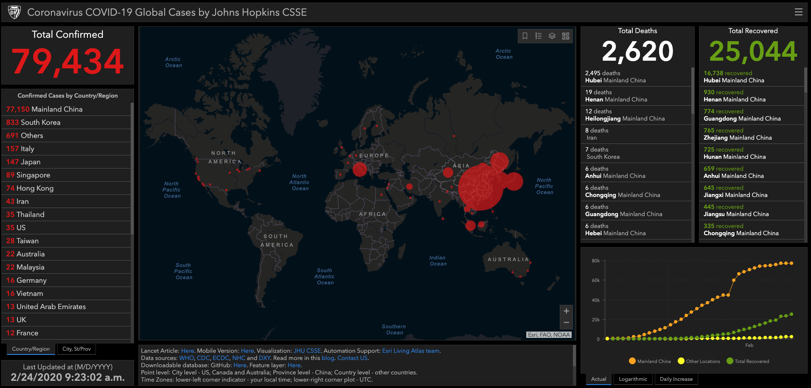The width and height of the screenshot is (811, 388).
Task: Zoom out on the map
Action: 566,323
